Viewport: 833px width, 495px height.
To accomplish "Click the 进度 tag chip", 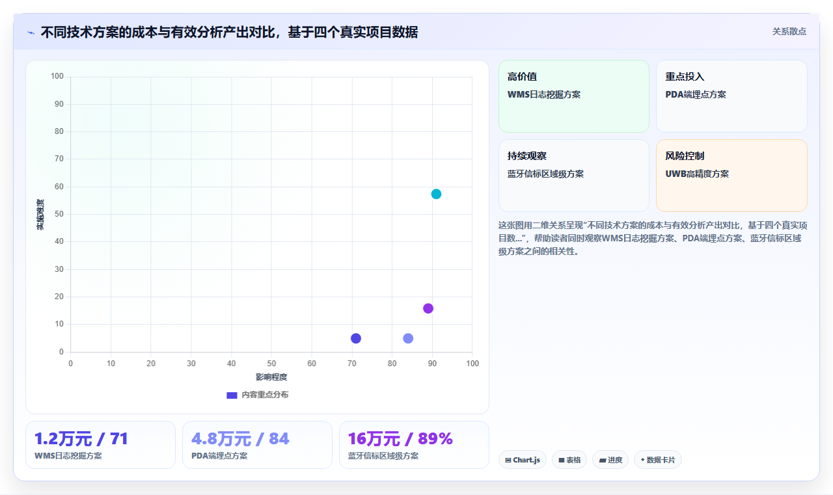I will (610, 460).
